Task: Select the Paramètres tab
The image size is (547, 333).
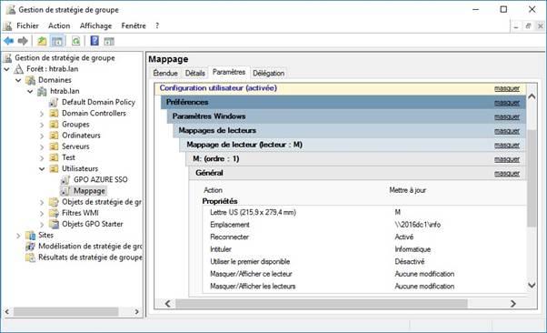Action: 229,72
